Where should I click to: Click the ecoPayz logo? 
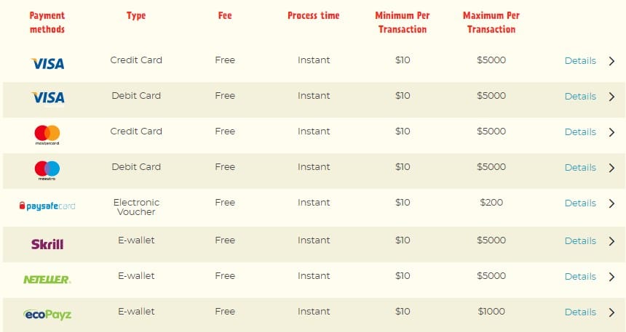[x=47, y=315]
